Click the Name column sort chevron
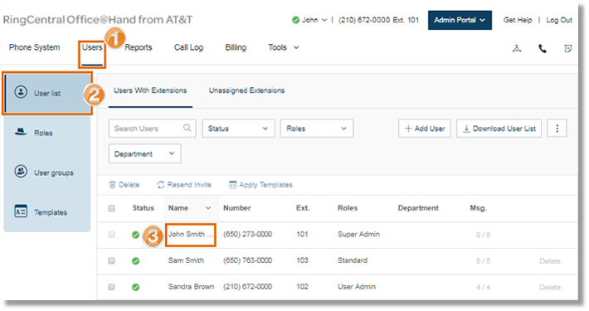The image size is (589, 311). pyautogui.click(x=208, y=208)
